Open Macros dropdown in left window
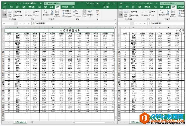Viewport: 186px width, 126px height. 98,13
